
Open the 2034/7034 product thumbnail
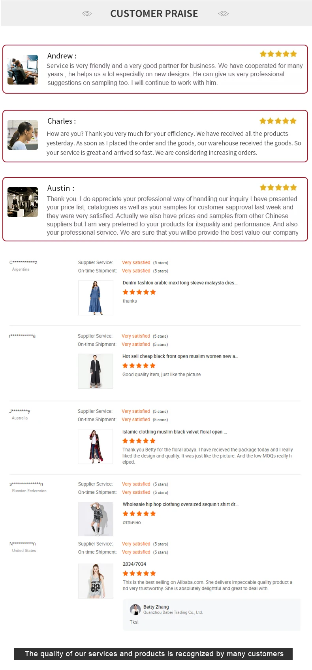[96, 581]
